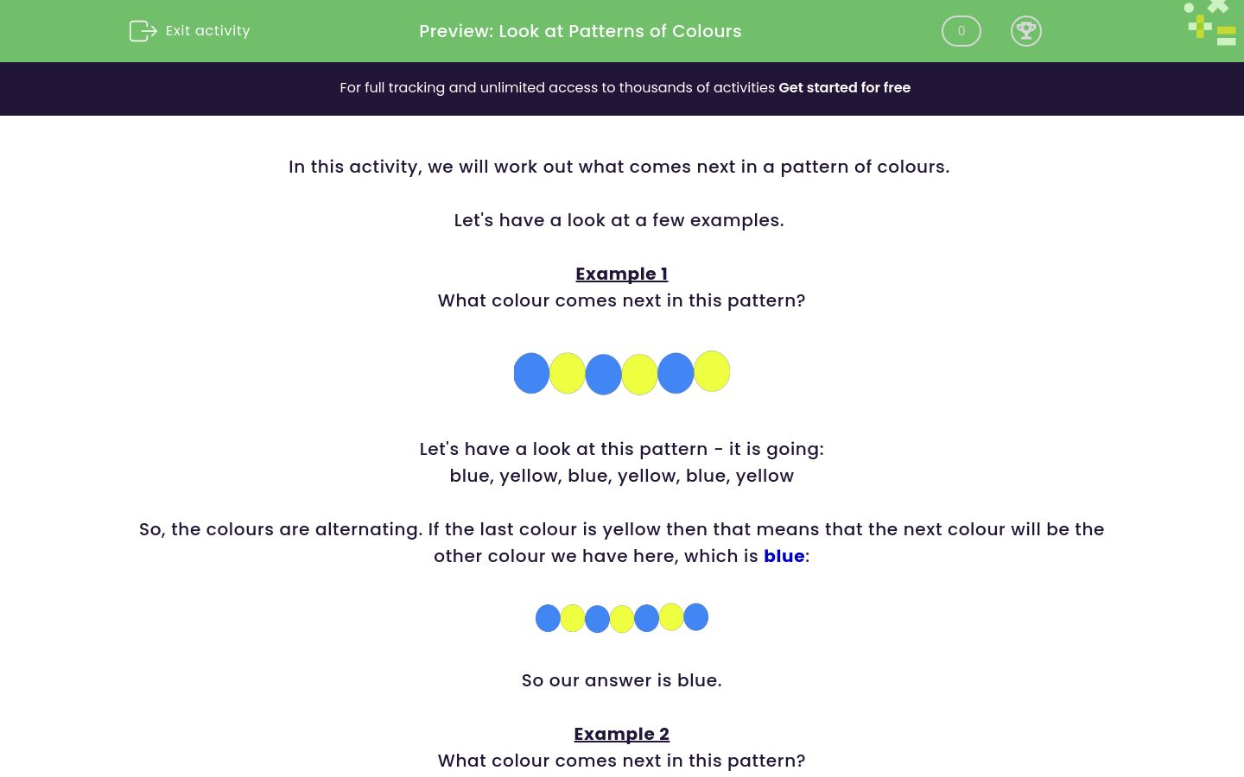Click the last yellow circle in Example 1 pattern

click(x=711, y=371)
